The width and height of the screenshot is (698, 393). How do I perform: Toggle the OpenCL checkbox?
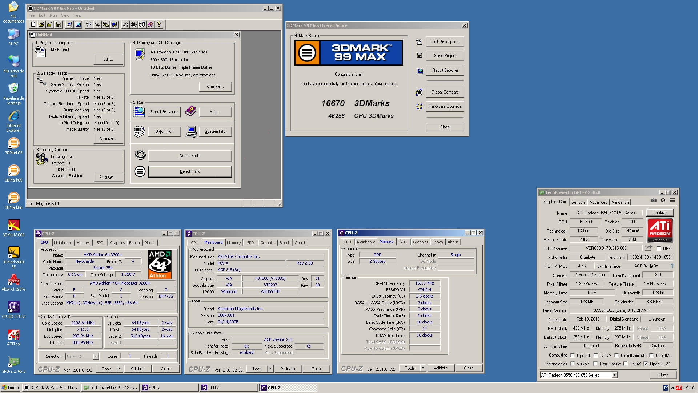[573, 356]
